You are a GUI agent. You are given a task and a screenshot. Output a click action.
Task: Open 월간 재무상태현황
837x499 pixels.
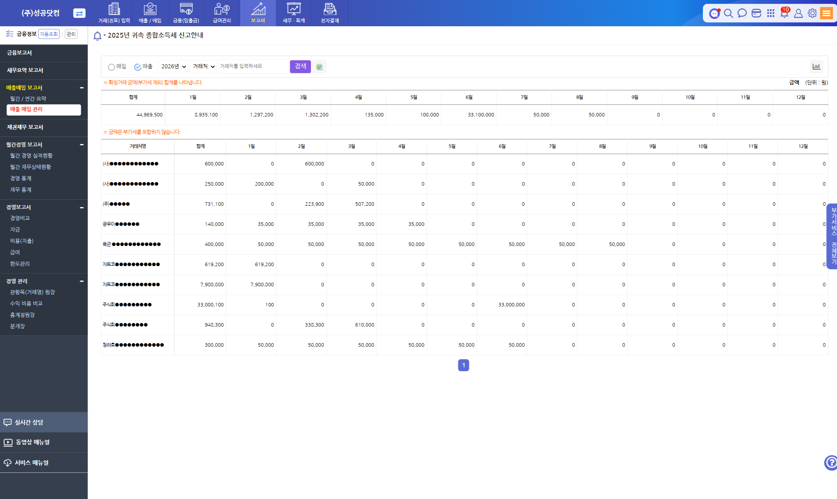[x=30, y=167]
